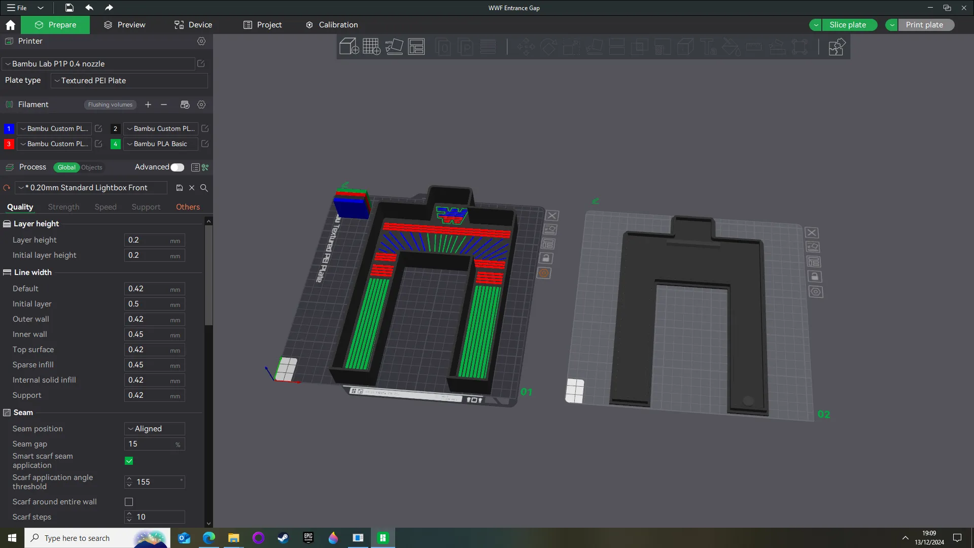
Task: Toggle the Advanced settings switch
Action: 177,167
